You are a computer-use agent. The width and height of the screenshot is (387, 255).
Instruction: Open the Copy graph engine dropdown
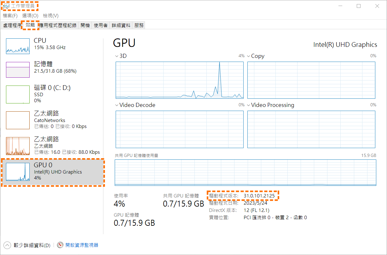click(x=249, y=56)
